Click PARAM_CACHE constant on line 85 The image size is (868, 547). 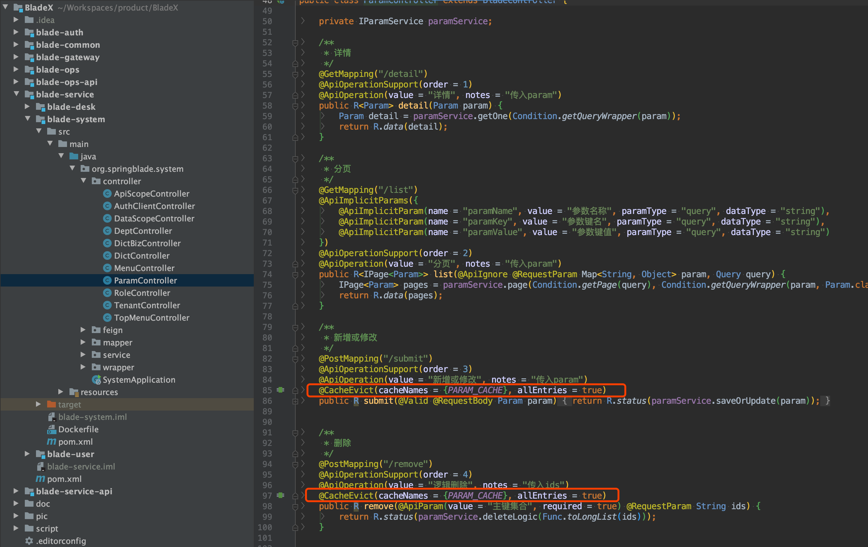coord(475,390)
